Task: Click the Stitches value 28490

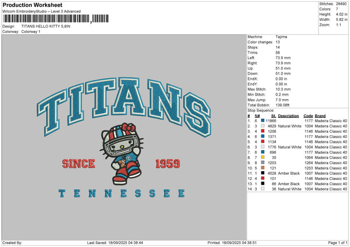Action: (341, 4)
